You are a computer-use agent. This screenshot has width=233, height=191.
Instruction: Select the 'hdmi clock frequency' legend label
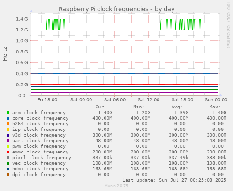point(40,169)
